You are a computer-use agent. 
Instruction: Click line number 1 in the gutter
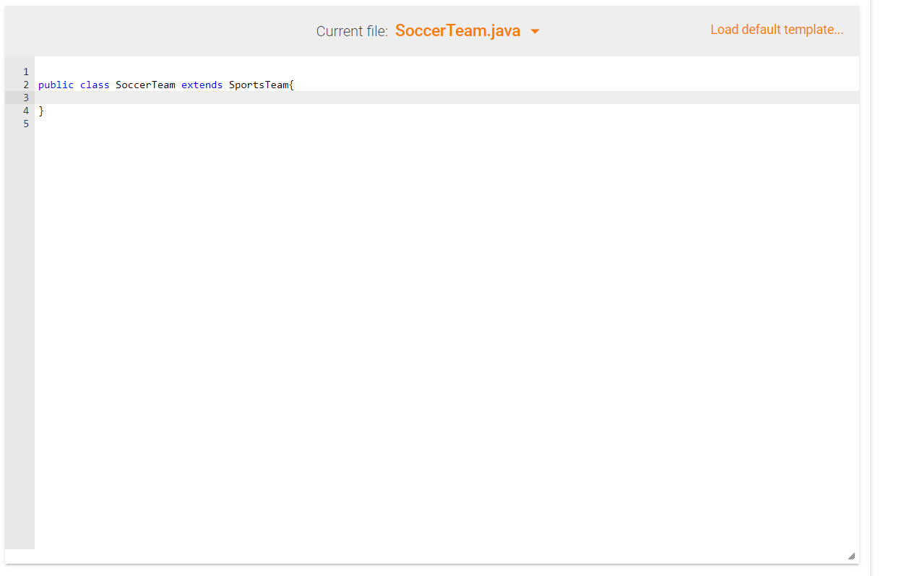pos(25,72)
